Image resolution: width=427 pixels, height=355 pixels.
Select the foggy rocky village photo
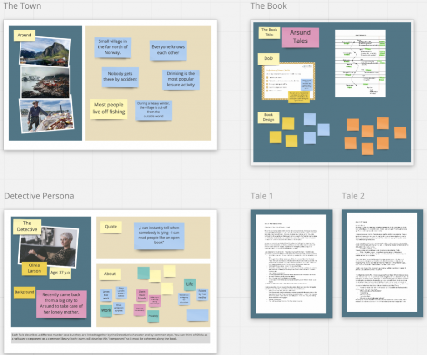[45, 82]
